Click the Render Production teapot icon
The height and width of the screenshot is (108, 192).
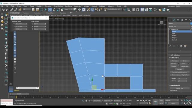168,10
